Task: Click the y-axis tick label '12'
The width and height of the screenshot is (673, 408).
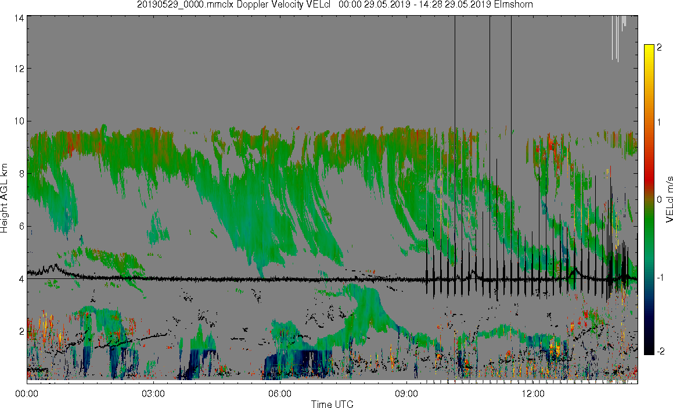Action: 19,68
